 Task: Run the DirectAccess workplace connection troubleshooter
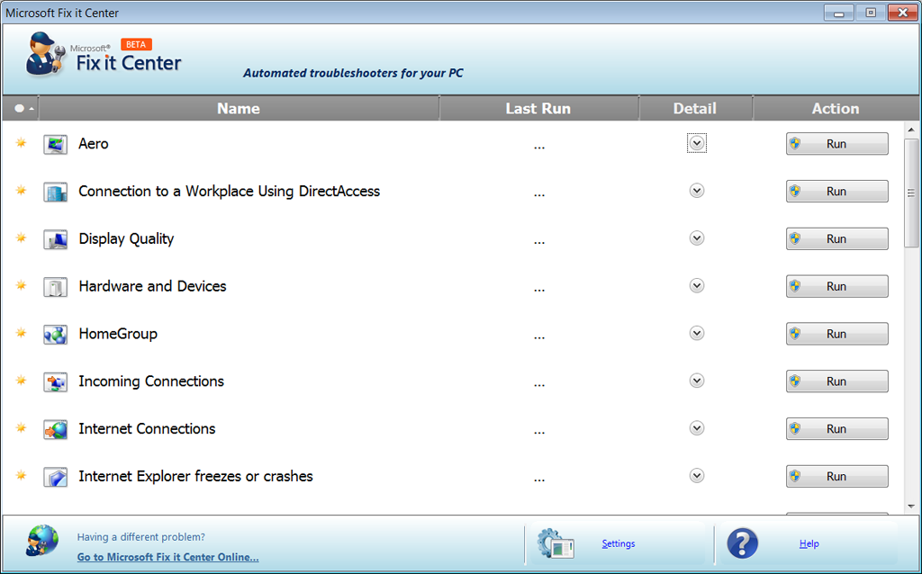coord(836,192)
